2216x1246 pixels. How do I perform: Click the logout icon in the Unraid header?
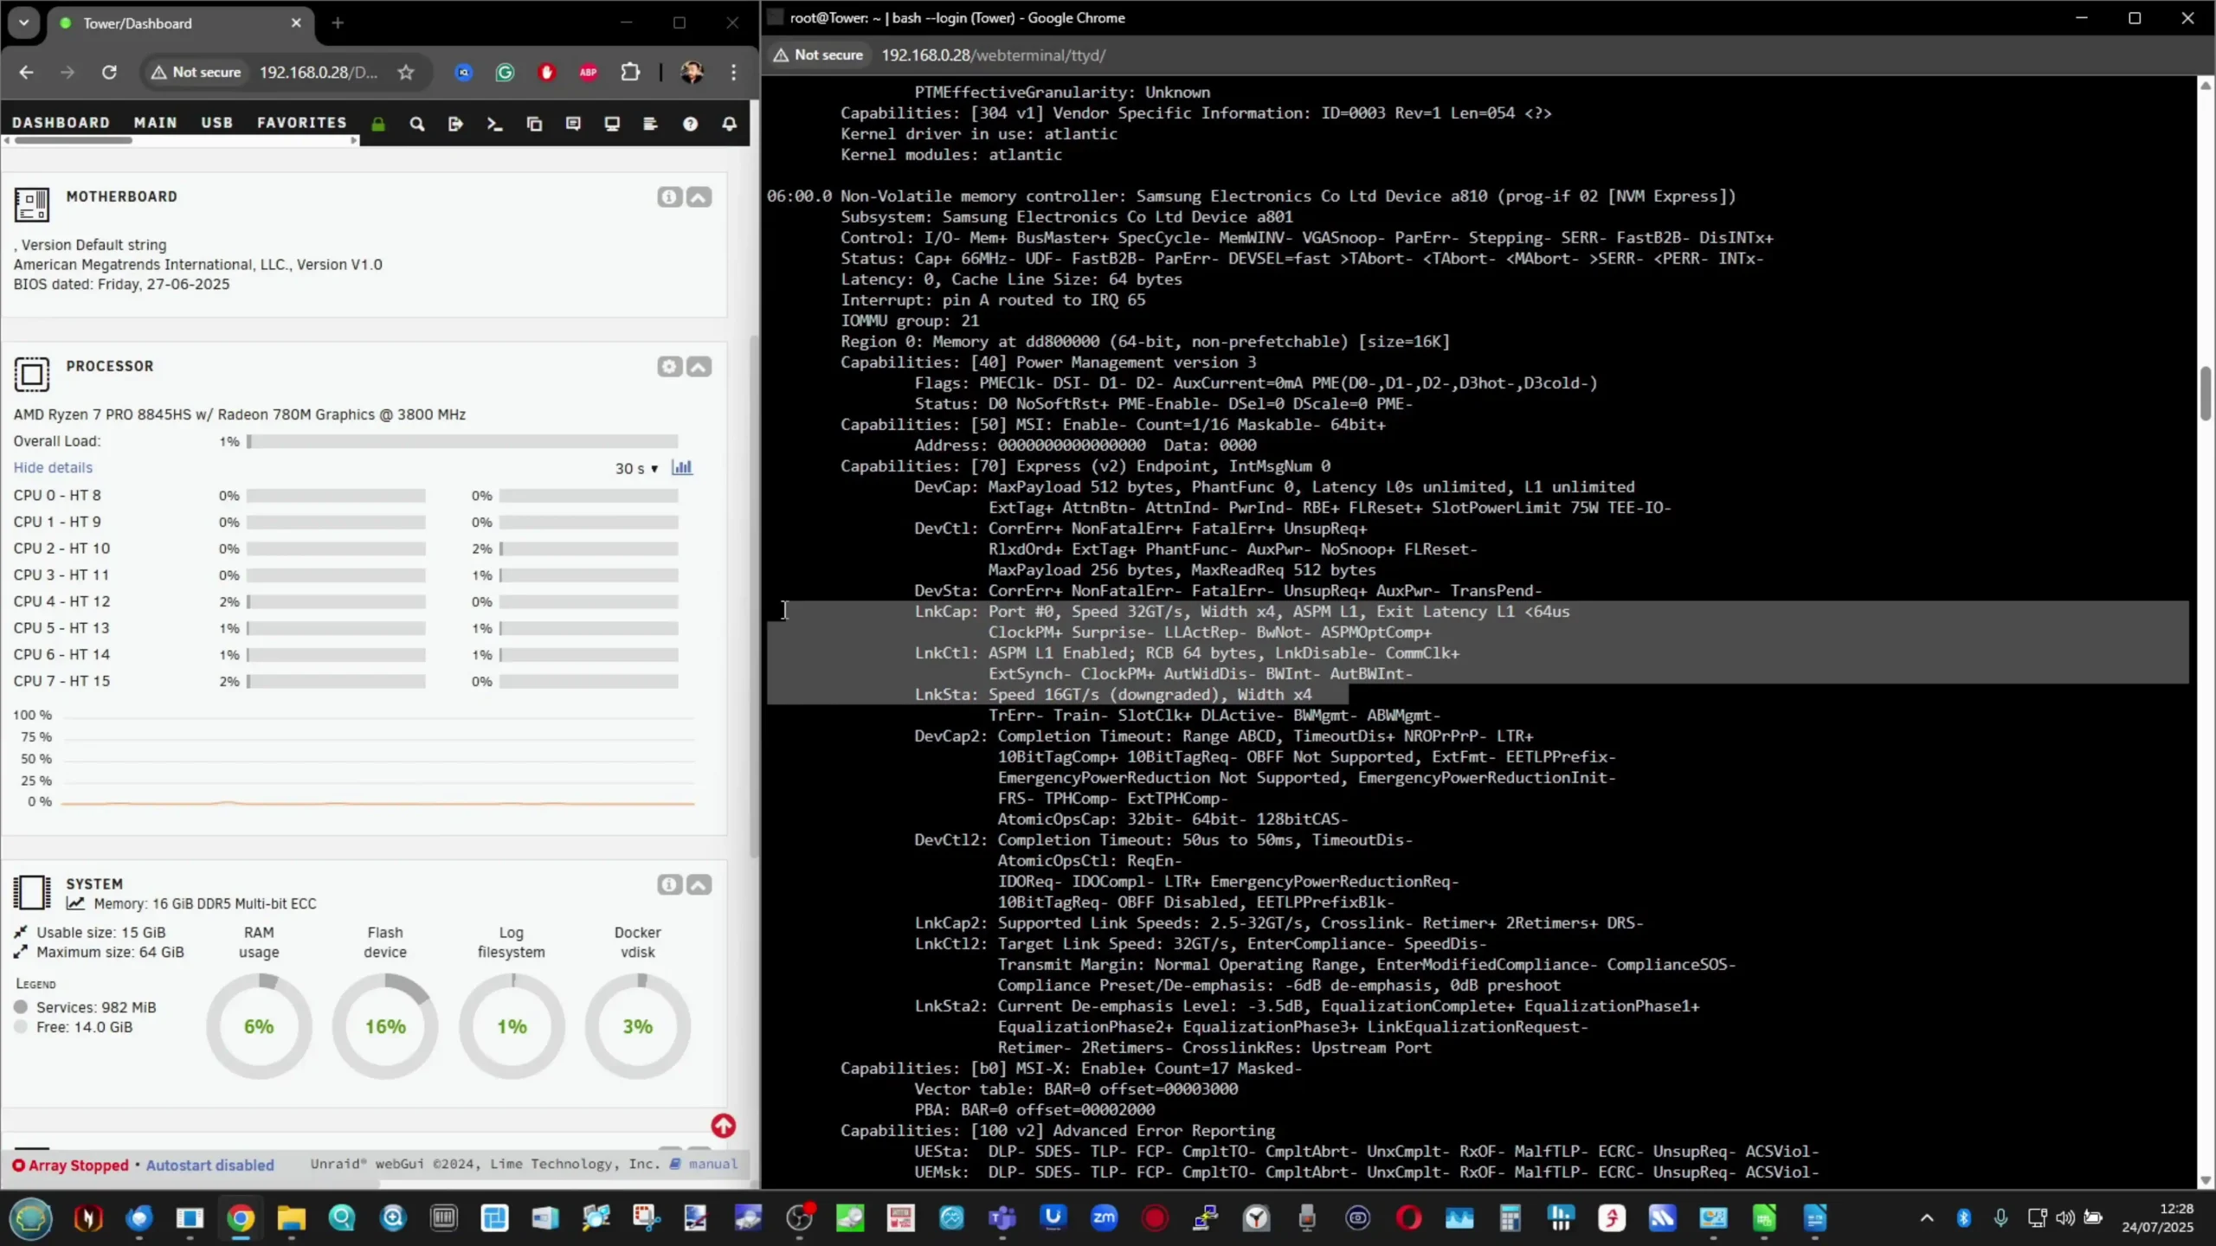click(455, 124)
